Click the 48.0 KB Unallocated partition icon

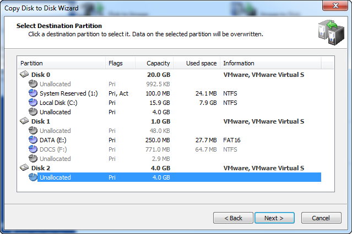[x=33, y=131]
